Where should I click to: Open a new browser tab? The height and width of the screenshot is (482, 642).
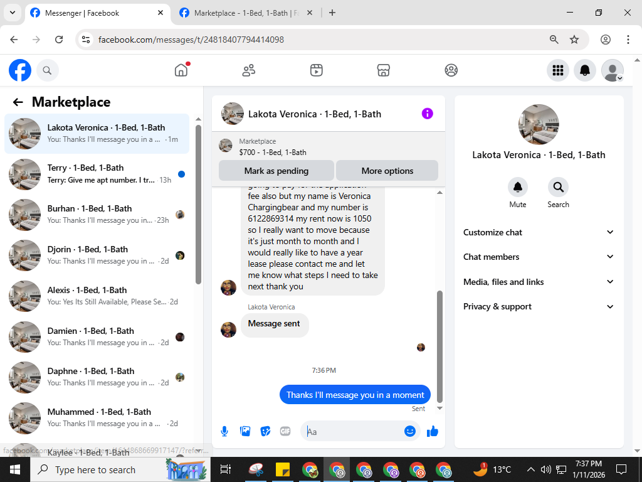(x=332, y=13)
